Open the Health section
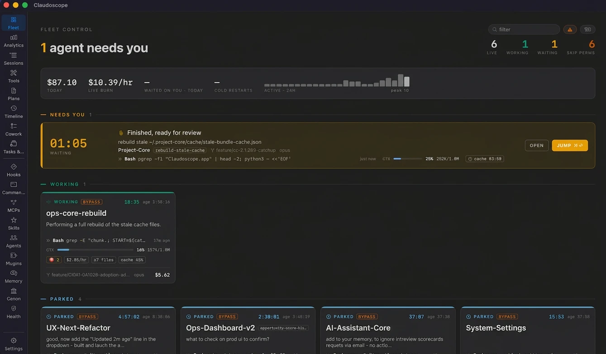Image resolution: width=606 pixels, height=354 pixels. [x=14, y=312]
